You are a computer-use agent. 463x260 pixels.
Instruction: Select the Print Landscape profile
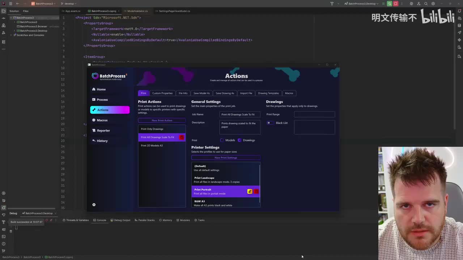click(x=225, y=180)
